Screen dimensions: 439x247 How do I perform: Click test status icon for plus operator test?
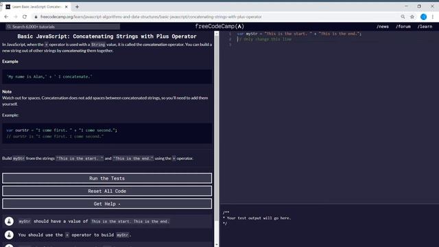(x=9, y=235)
